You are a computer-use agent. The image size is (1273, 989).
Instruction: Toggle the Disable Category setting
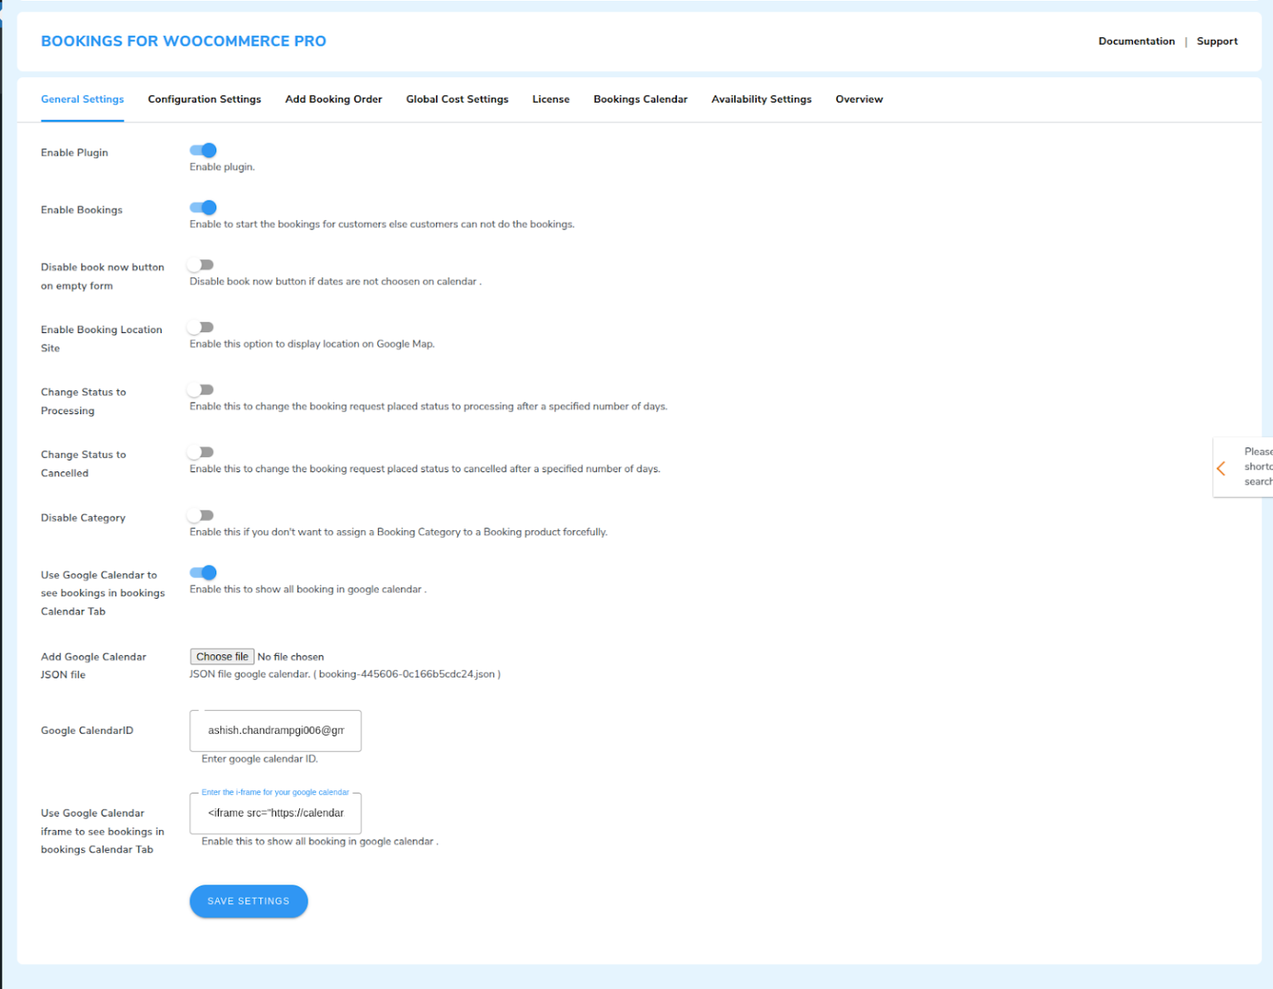pos(200,514)
